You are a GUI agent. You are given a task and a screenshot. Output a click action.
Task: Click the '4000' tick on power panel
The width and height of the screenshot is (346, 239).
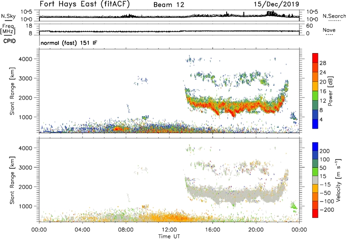tap(26, 59)
